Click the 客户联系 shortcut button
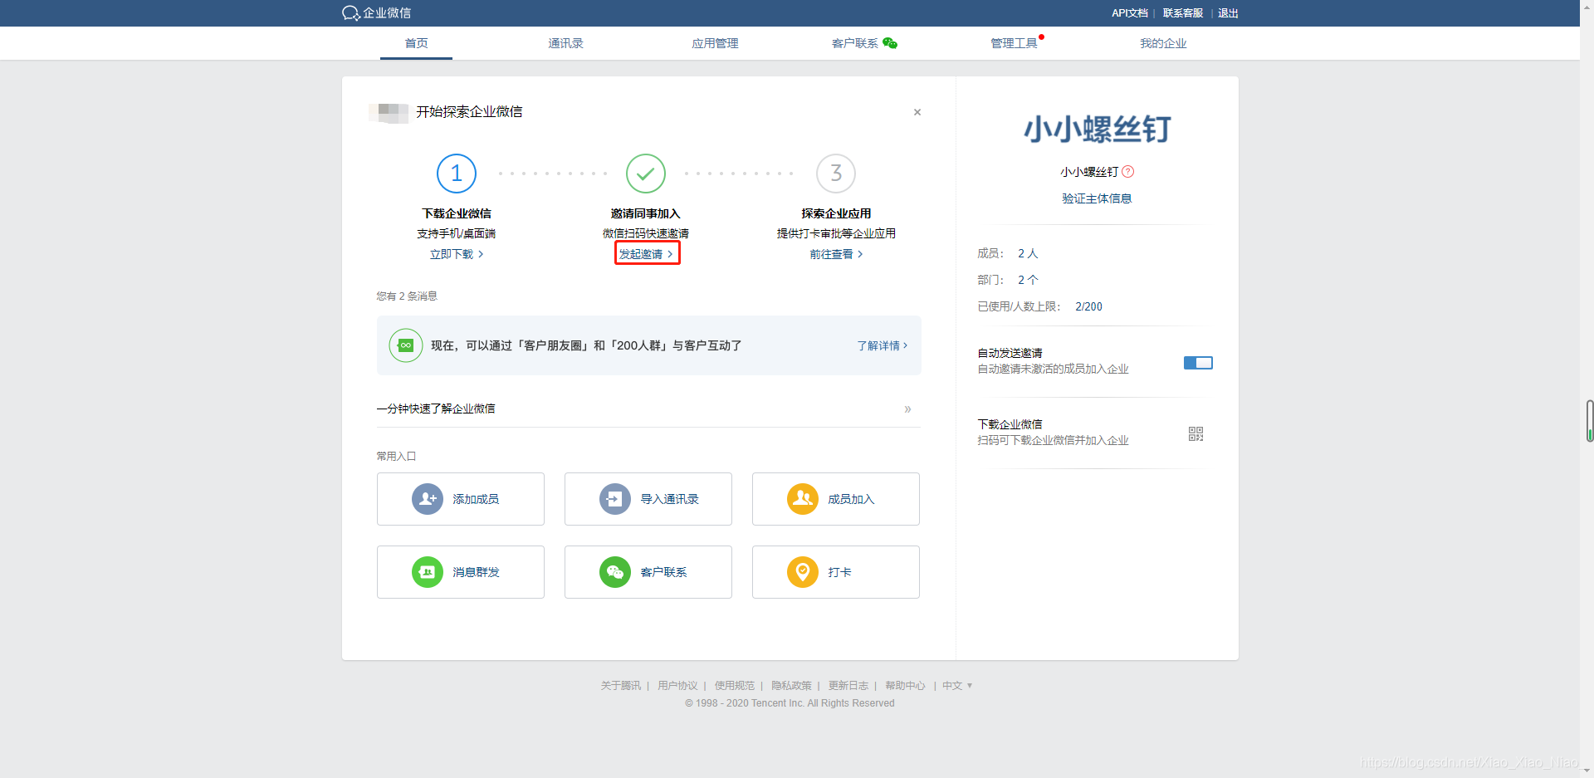Screen dimensions: 1594x778 (x=648, y=572)
